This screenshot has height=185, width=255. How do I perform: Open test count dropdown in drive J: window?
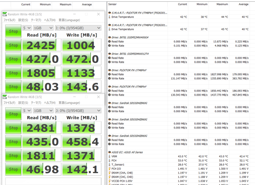click(x=27, y=111)
